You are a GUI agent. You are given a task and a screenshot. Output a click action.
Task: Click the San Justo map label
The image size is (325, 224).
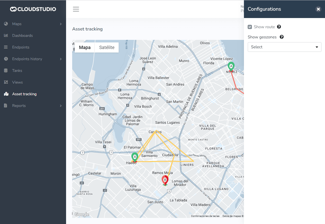click(x=155, y=202)
